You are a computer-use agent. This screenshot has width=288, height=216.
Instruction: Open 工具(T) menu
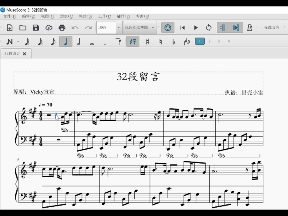tap(104, 16)
